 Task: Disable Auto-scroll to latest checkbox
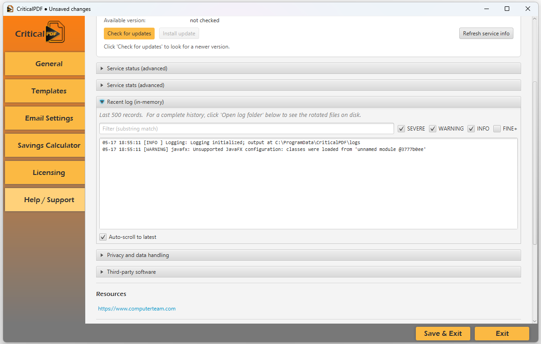coord(103,237)
